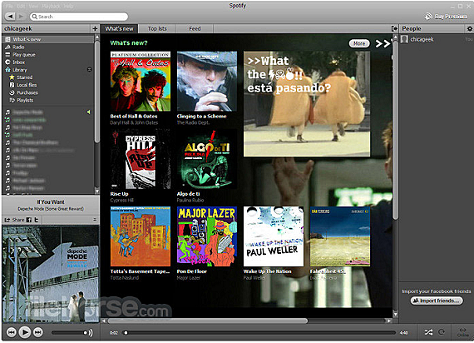
Task: Toggle repeat mode
Action: pos(442,332)
